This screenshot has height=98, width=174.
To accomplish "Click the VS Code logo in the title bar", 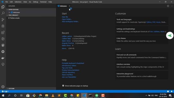I will 2,2.
